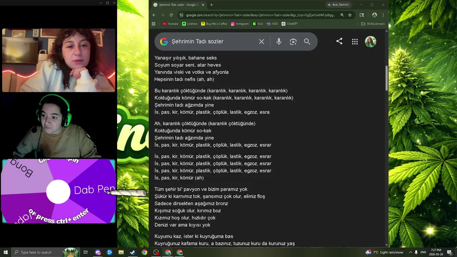Open the Google account avatar
Image resolution: width=457 pixels, height=257 pixels.
371,41
